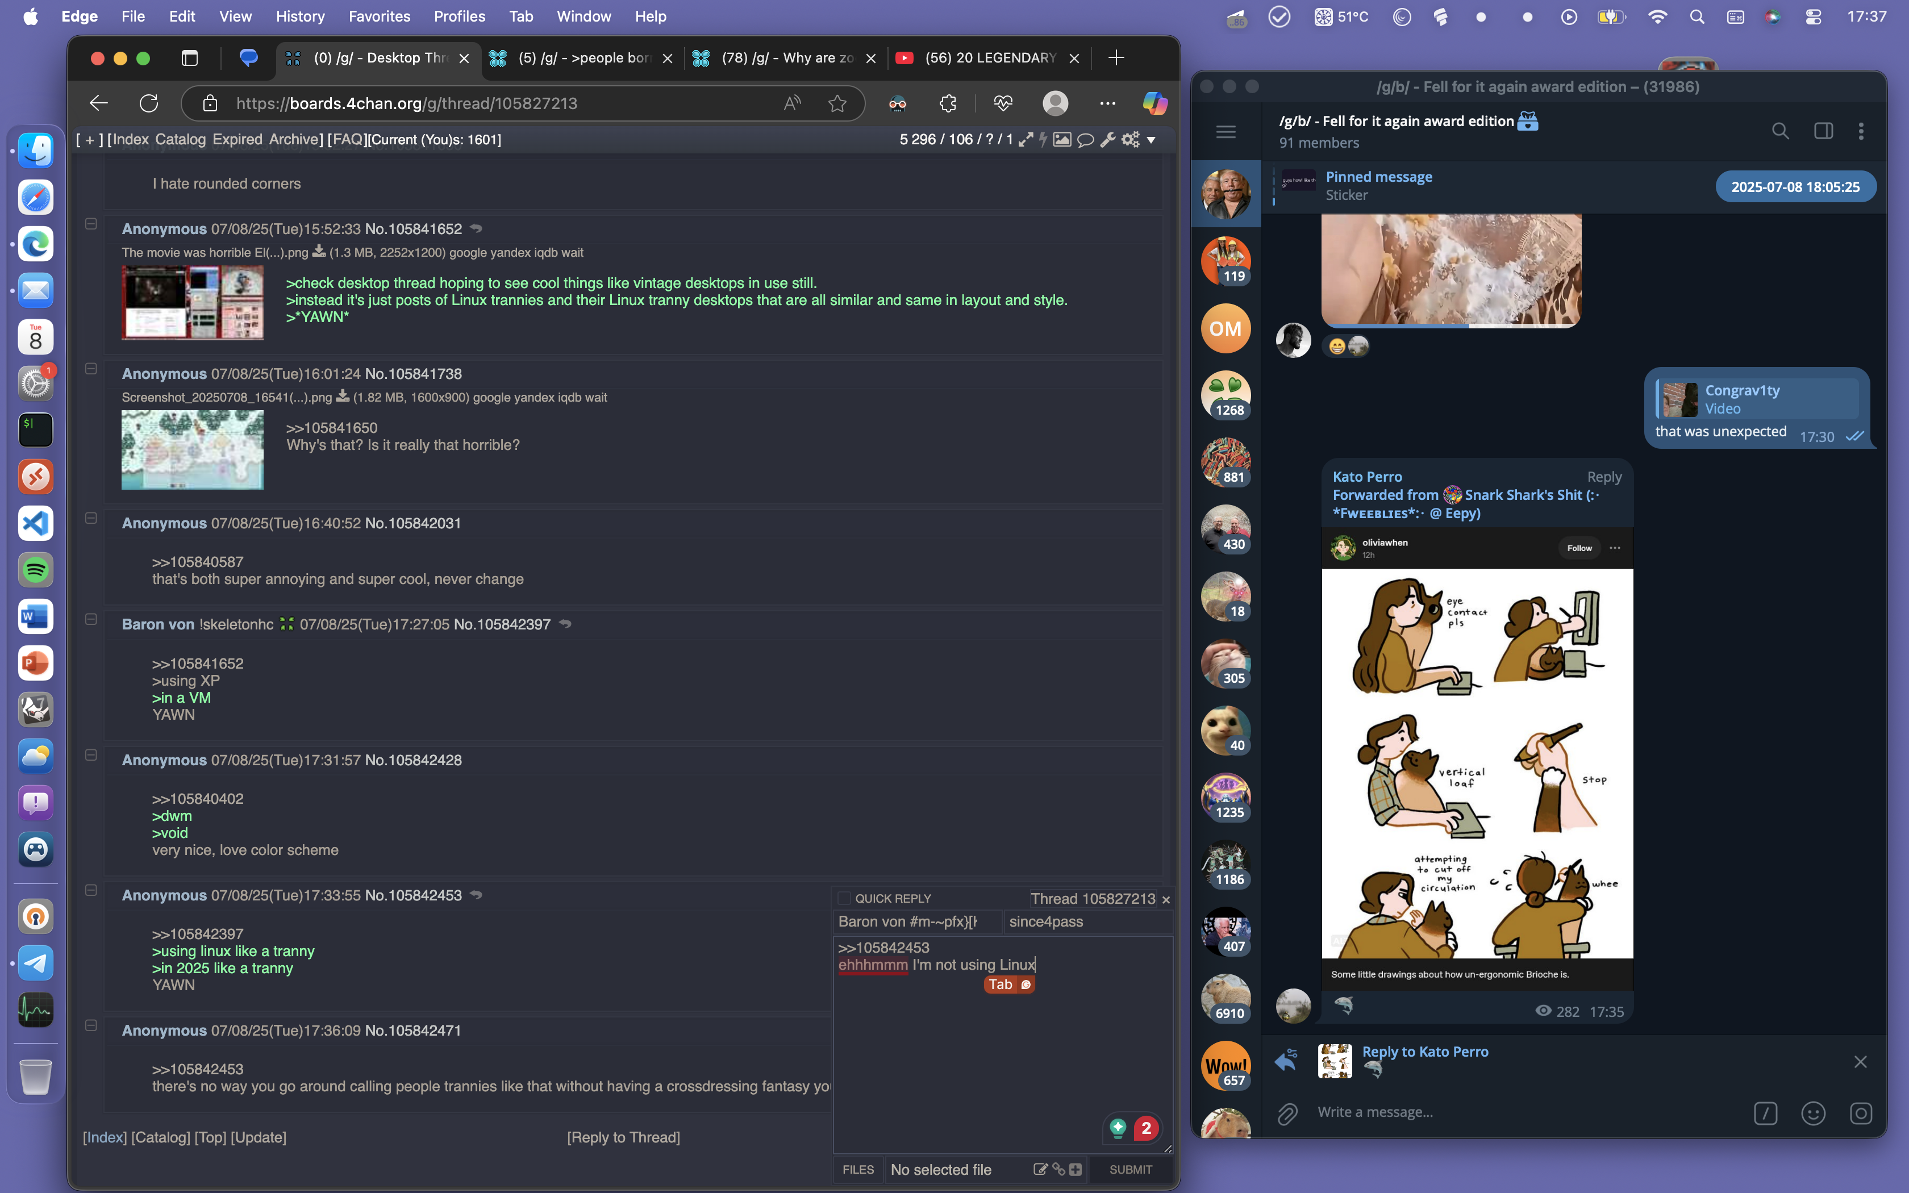Open Spotify from the macOS Dock
The height and width of the screenshot is (1193, 1909).
[x=35, y=570]
